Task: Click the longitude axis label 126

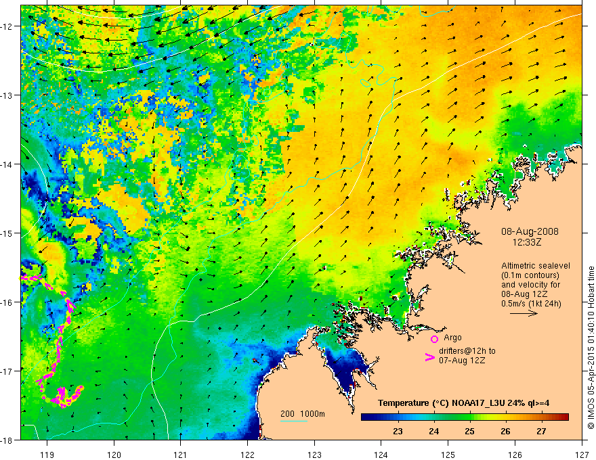Action: [515, 455]
